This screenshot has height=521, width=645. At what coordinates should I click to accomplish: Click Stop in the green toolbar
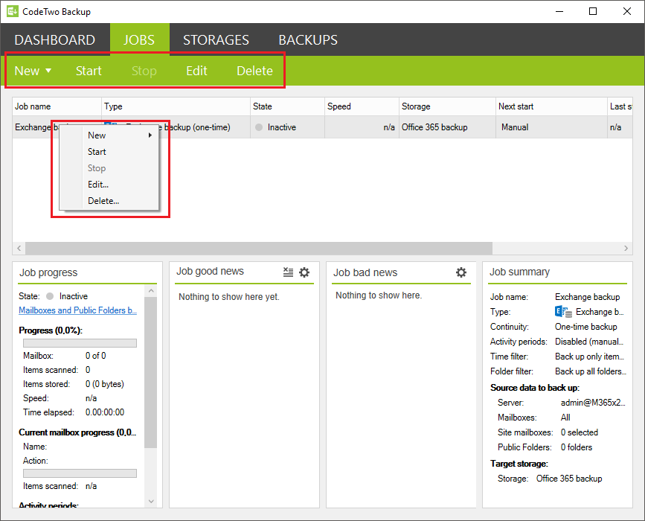pyautogui.click(x=144, y=71)
